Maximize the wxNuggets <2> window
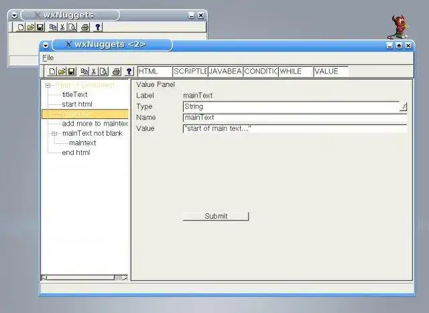This screenshot has height=313, width=429. pyautogui.click(x=399, y=45)
